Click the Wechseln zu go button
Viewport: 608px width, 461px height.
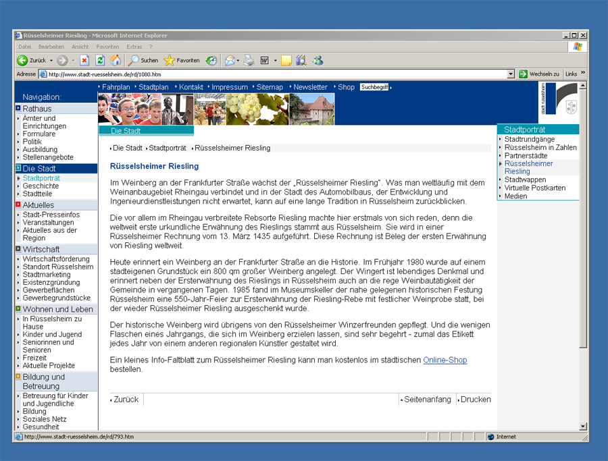click(x=539, y=74)
